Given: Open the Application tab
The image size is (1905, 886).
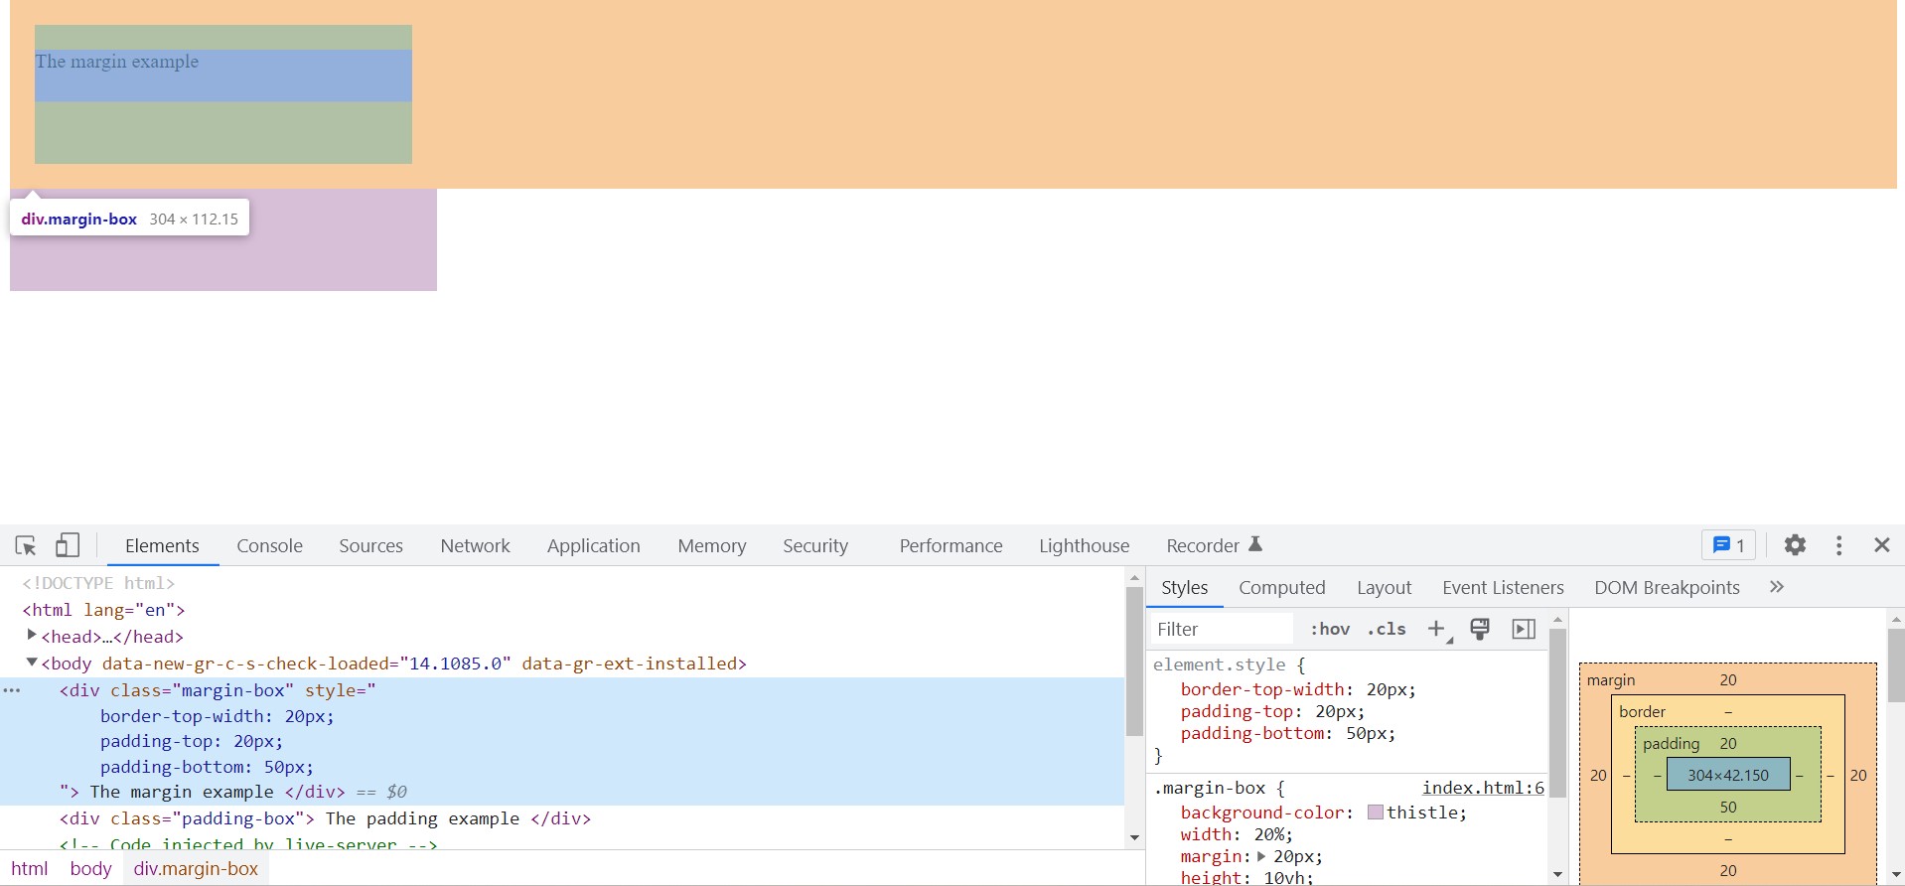Looking at the screenshot, I should point(593,545).
